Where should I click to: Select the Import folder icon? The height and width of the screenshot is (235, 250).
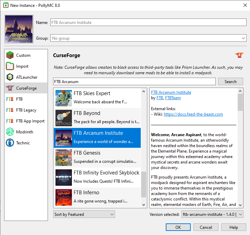[x=10, y=66]
